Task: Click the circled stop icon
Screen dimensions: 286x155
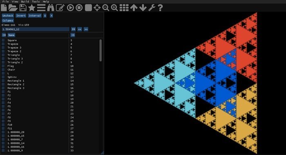Action: coord(79,8)
